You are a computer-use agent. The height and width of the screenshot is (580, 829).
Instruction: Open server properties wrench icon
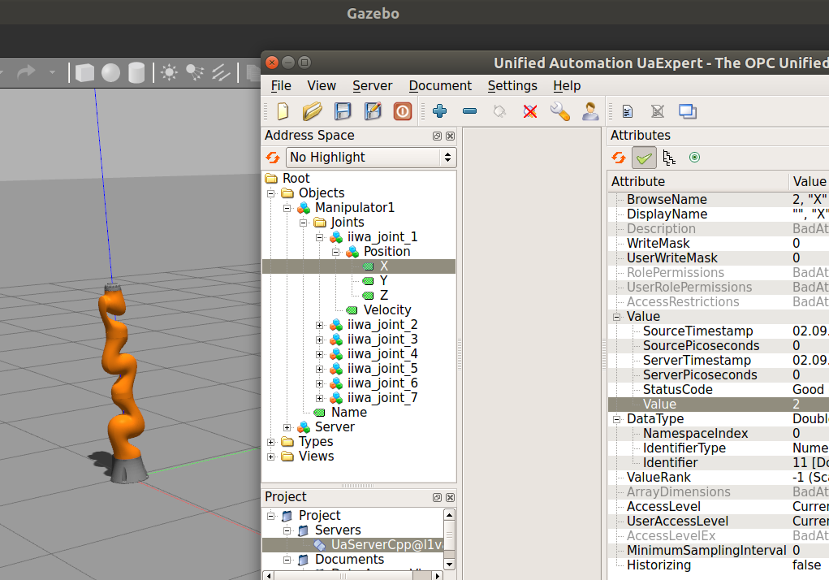(560, 111)
